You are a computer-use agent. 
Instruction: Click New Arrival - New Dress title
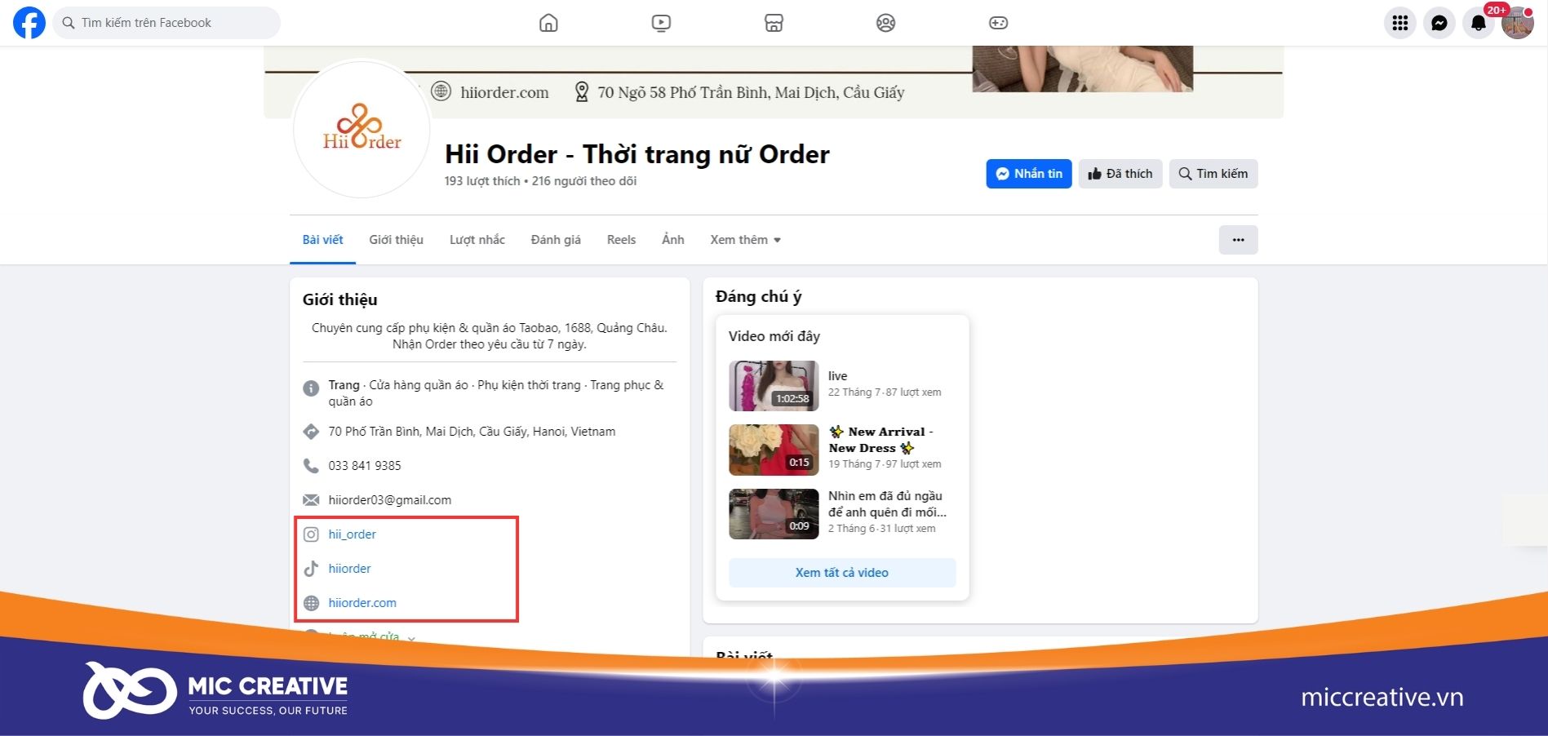click(880, 440)
